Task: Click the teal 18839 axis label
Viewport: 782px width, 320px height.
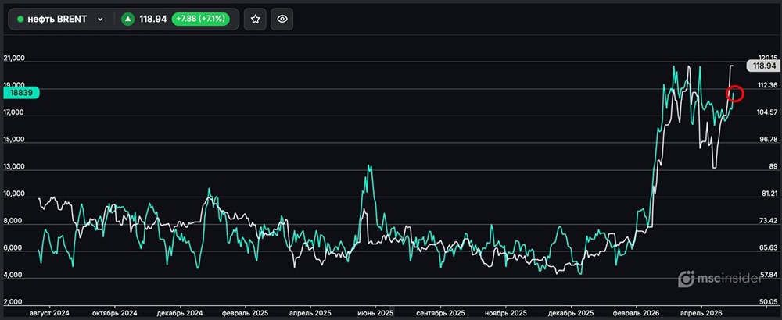Action: 21,92
